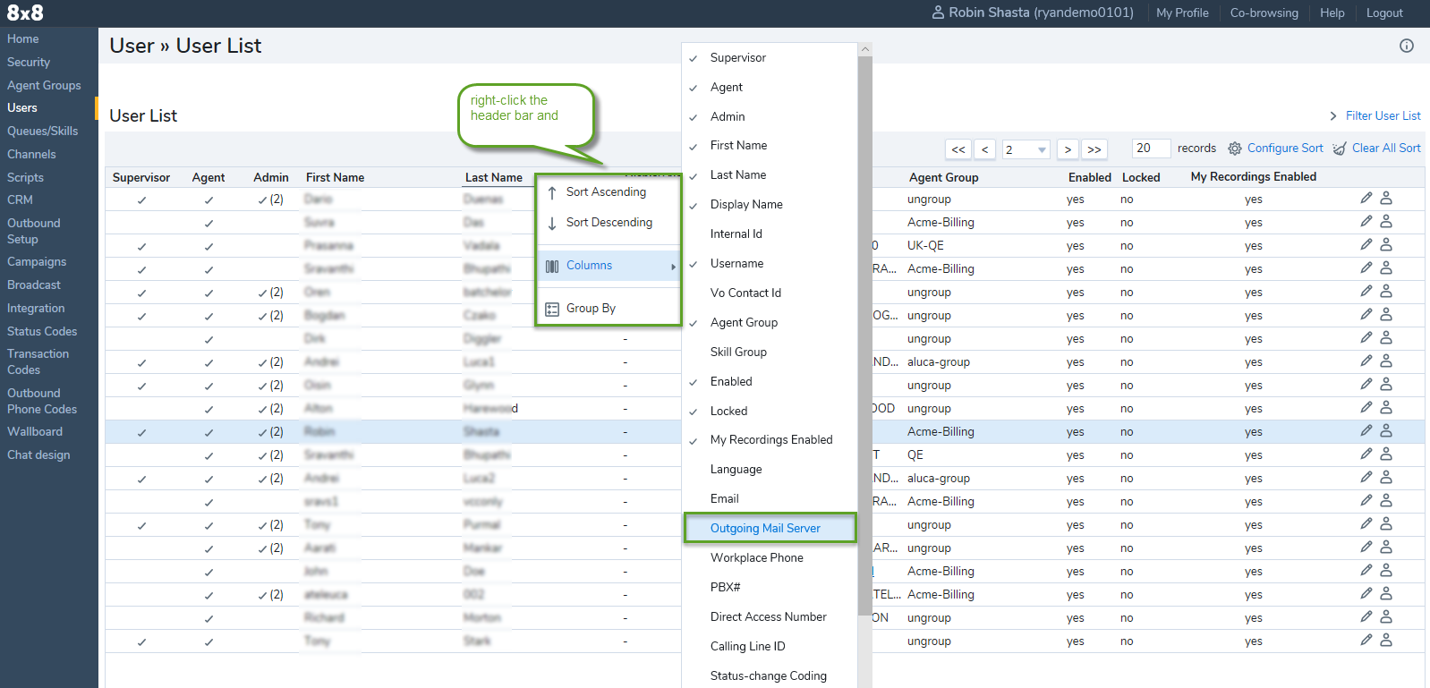Uncheck the Username column option
This screenshot has height=688, width=1430.
[x=736, y=263]
